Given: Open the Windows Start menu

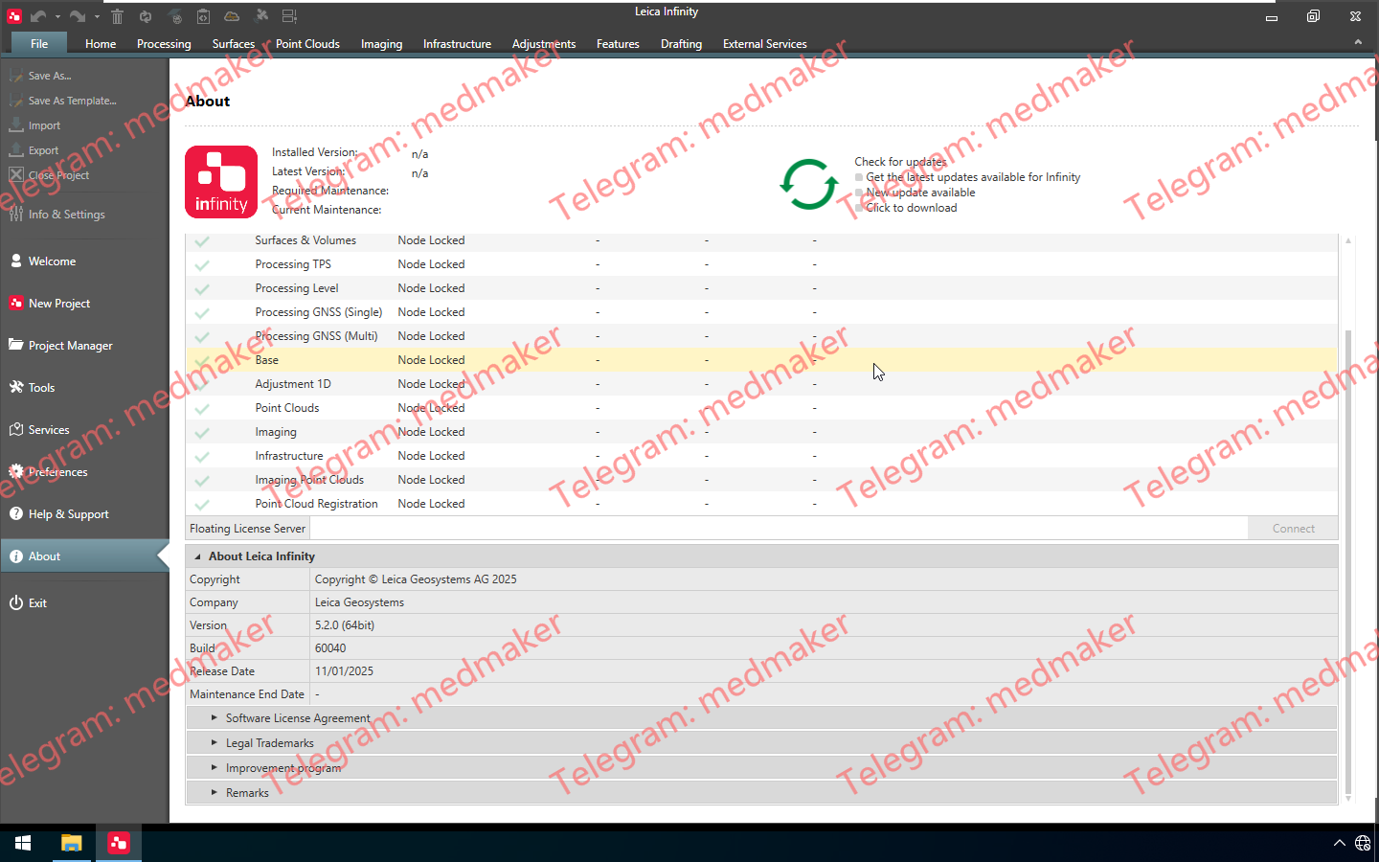Looking at the screenshot, I should [x=23, y=843].
